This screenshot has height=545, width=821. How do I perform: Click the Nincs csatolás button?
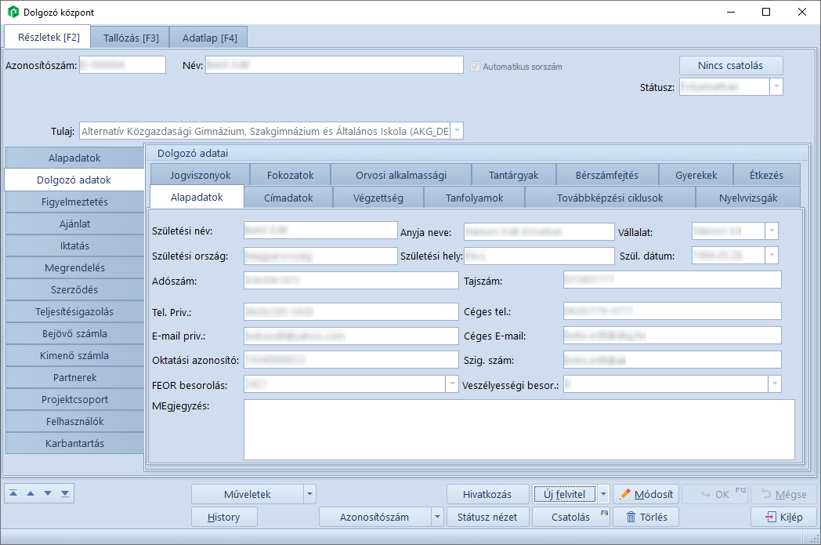coord(730,65)
